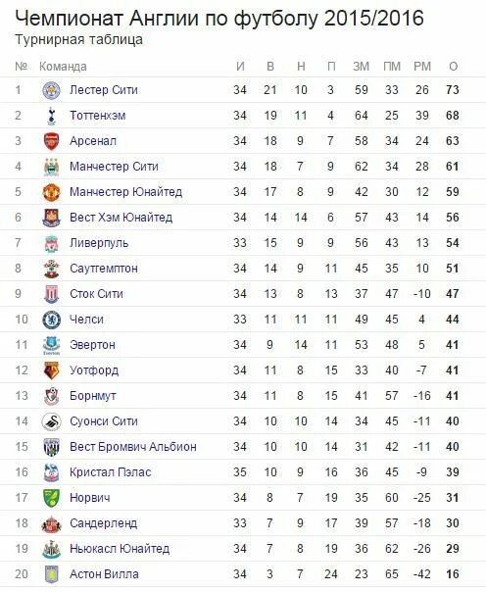Open the Лестер Сити team link

tap(104, 90)
